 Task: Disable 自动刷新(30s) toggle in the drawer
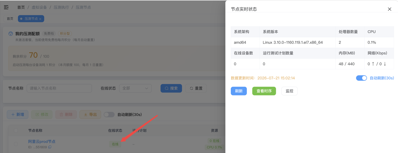coord(361,78)
